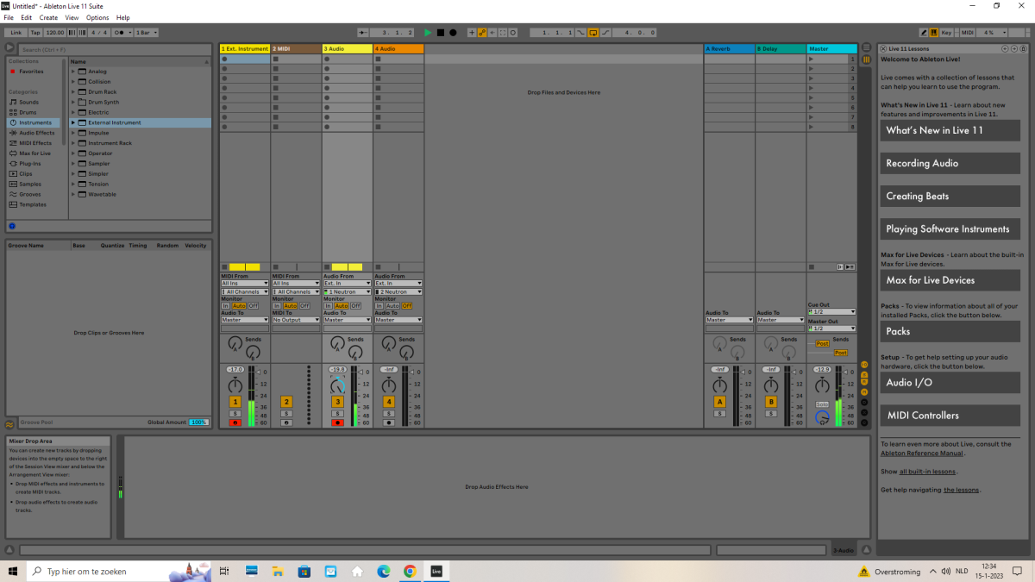Image resolution: width=1035 pixels, height=582 pixels.
Task: Open Microsoft Edge from the taskbar
Action: coord(384,571)
